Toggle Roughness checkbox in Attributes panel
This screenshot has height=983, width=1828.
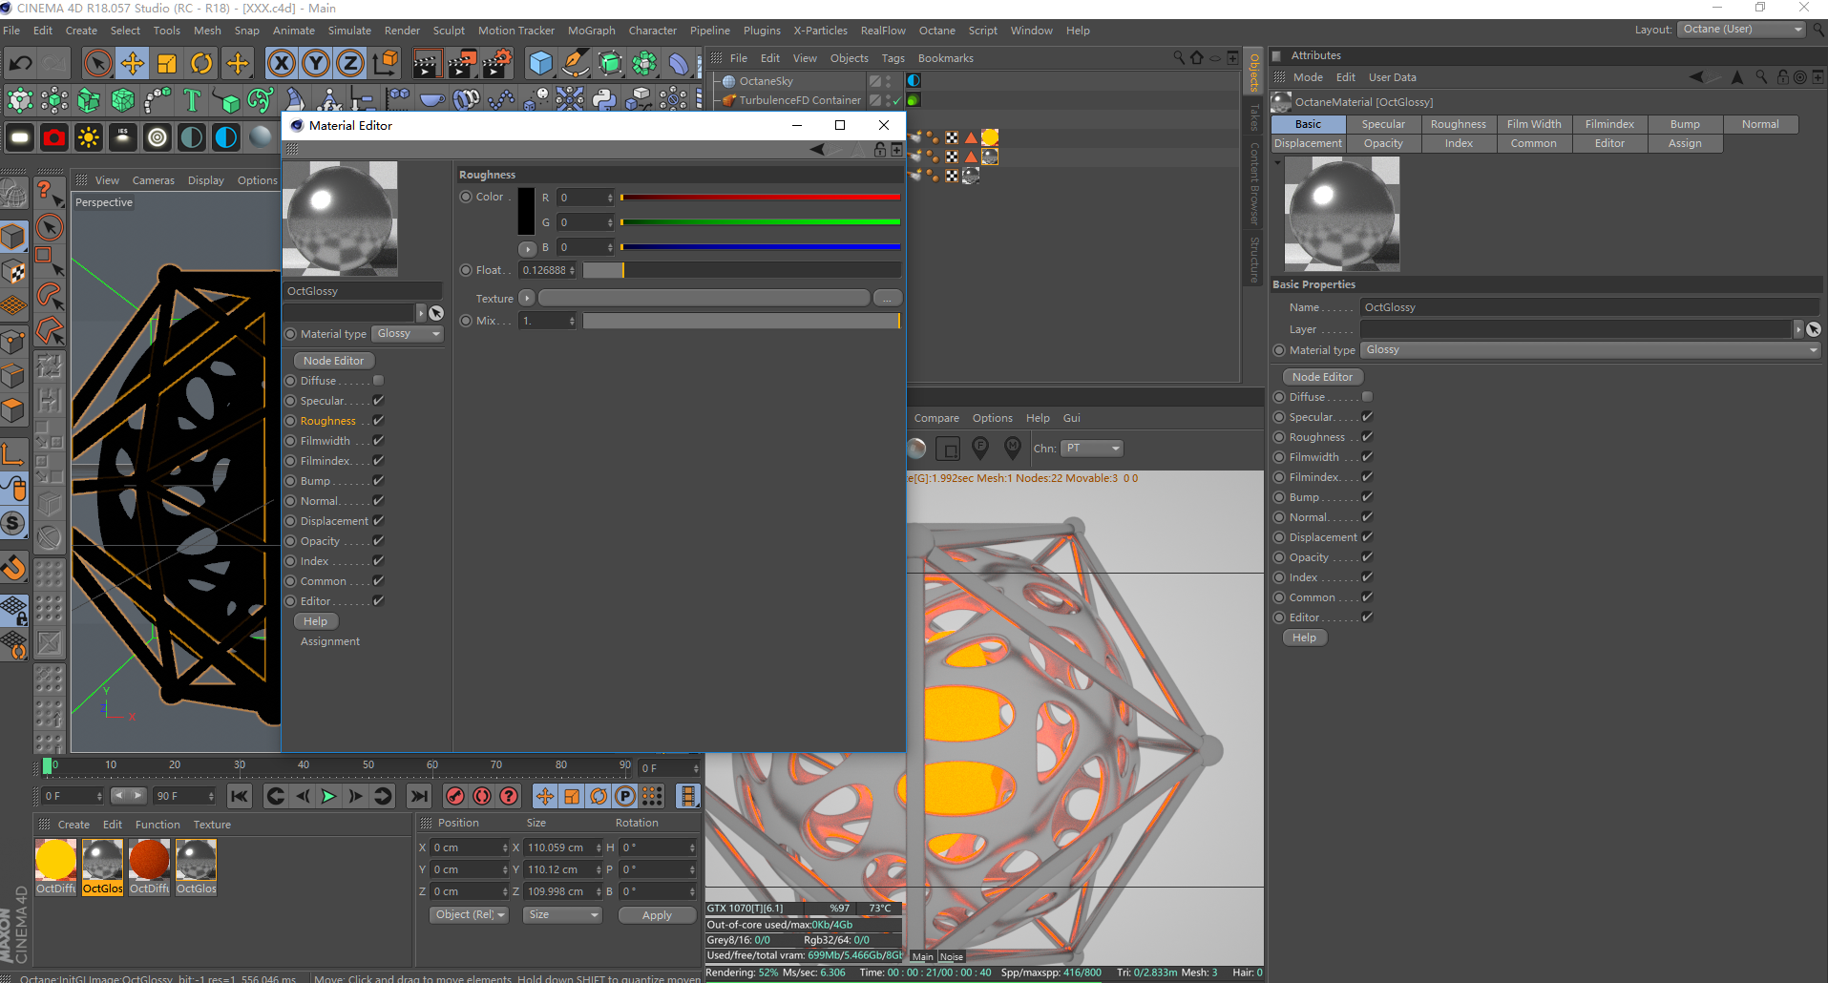[x=1367, y=437]
